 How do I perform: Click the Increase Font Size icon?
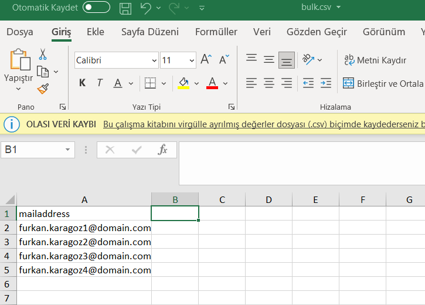coord(206,60)
